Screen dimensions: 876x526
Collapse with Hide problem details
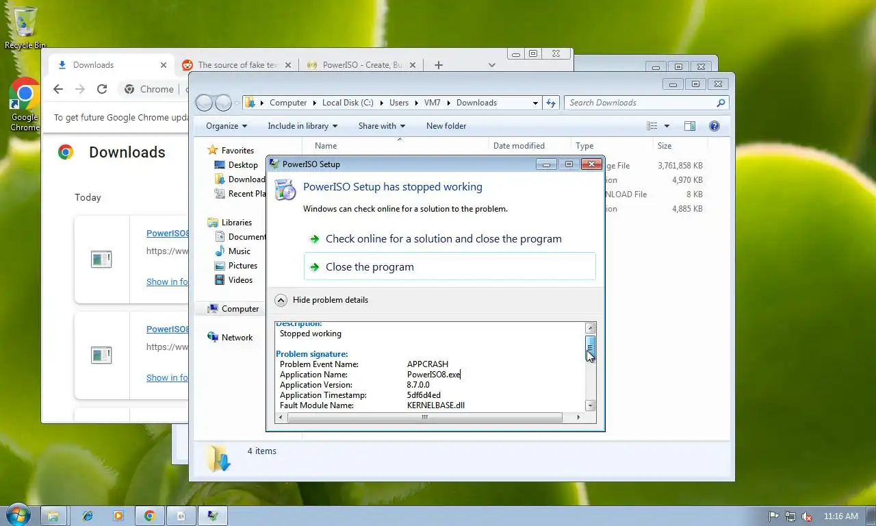(x=322, y=300)
